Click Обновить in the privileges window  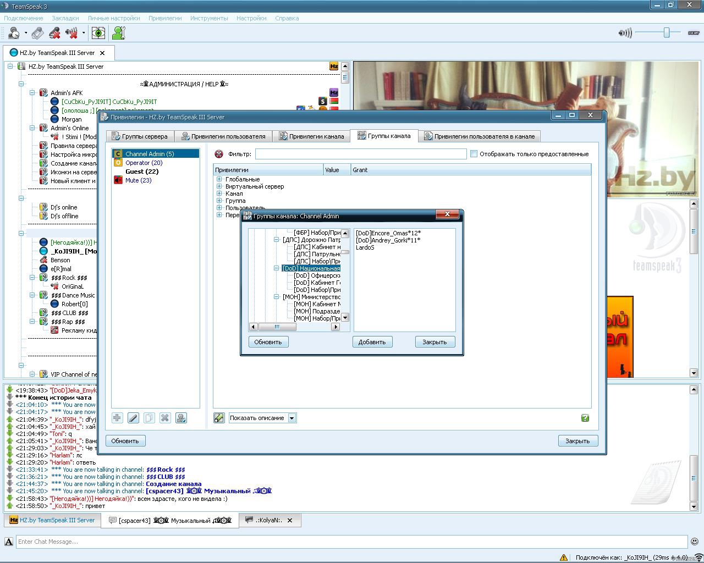click(125, 441)
